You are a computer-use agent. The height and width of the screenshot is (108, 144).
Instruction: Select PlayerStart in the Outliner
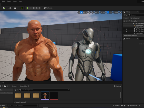pos(133,33)
